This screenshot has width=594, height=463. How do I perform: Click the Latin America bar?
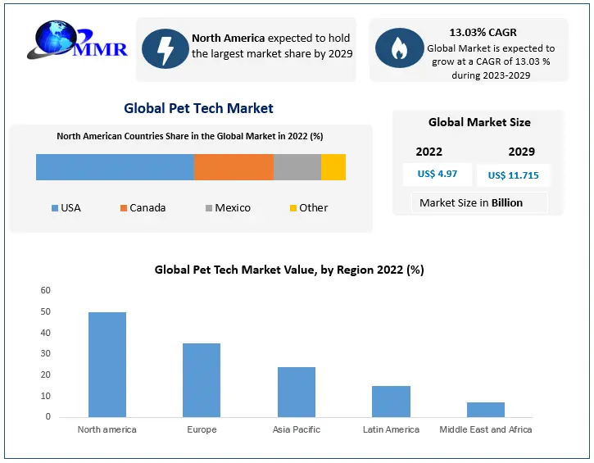391,402
